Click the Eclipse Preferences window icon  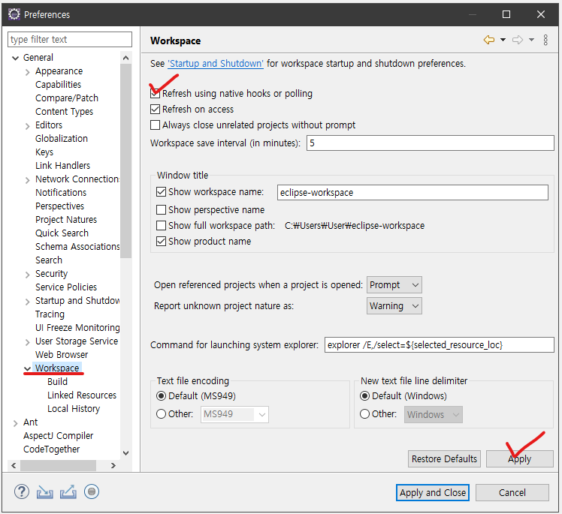14,14
